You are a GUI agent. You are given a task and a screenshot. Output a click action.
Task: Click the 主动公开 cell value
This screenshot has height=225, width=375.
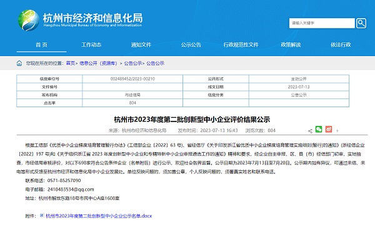click(x=299, y=79)
